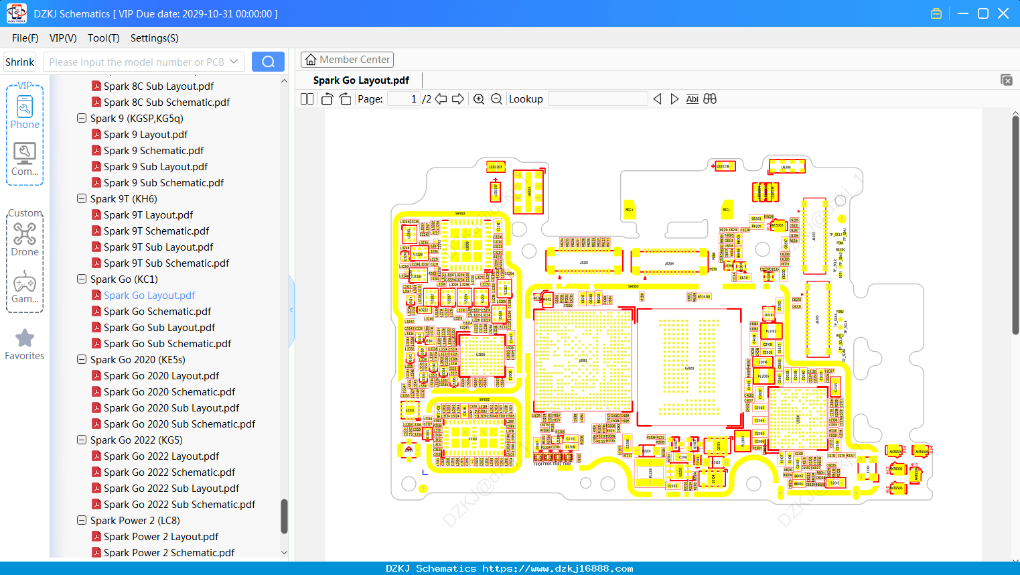The width and height of the screenshot is (1020, 575).
Task: Open the Game console category
Action: (25, 287)
